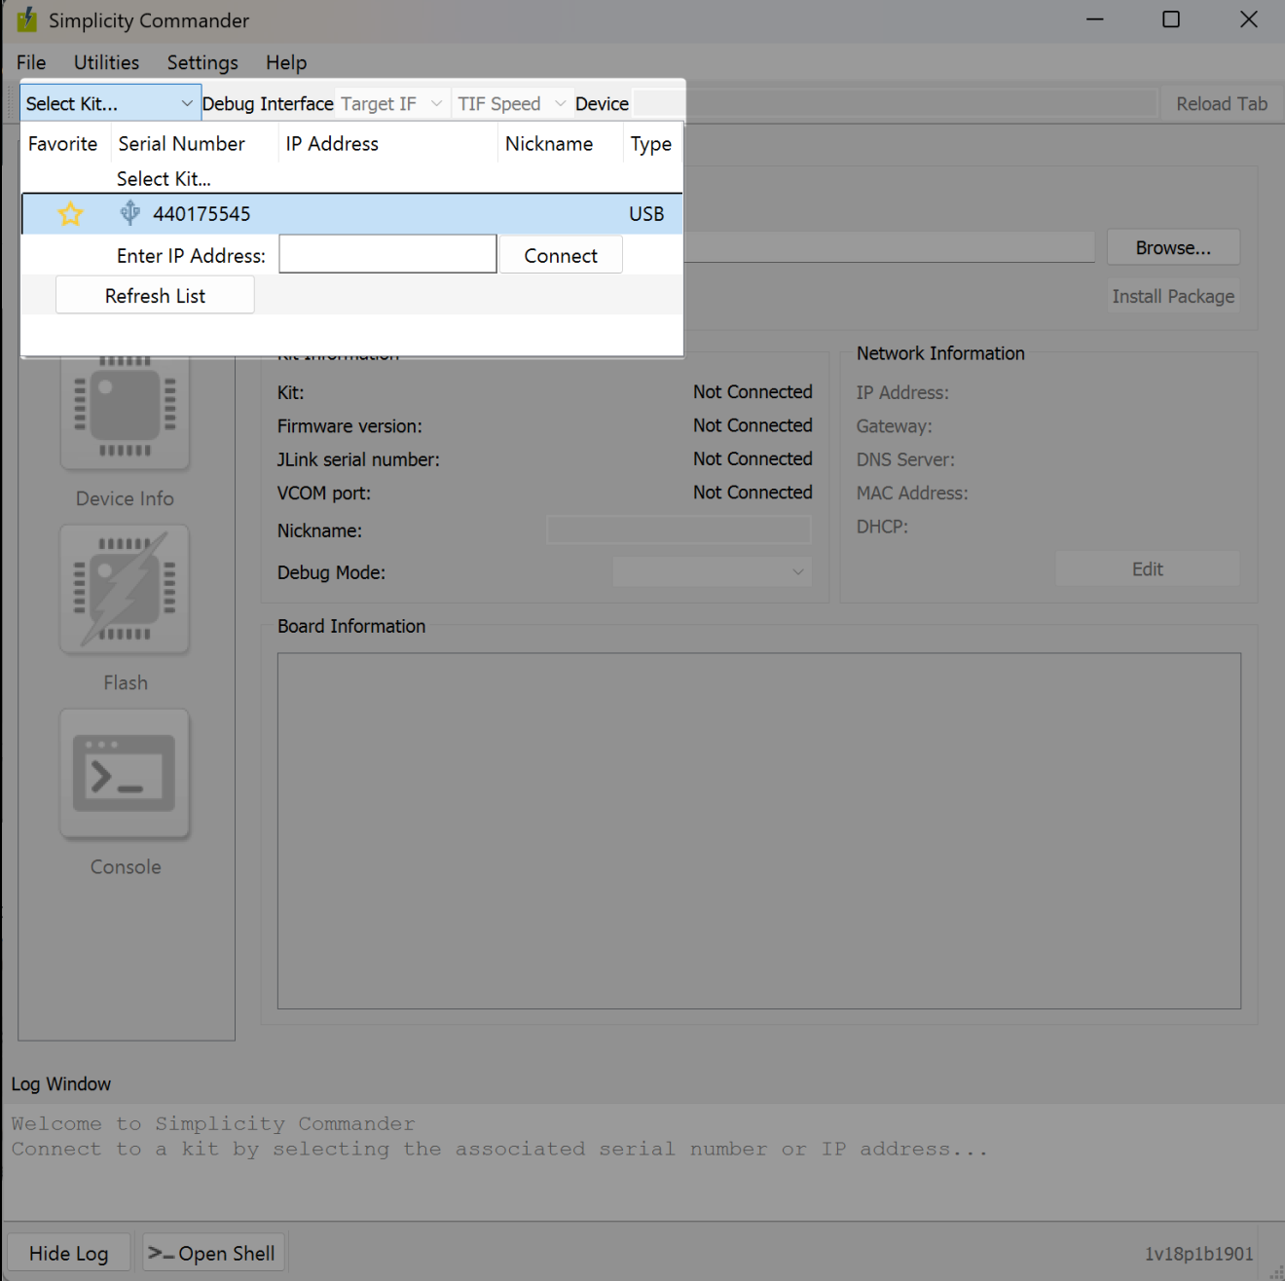Click the Open Shell button

tap(213, 1253)
